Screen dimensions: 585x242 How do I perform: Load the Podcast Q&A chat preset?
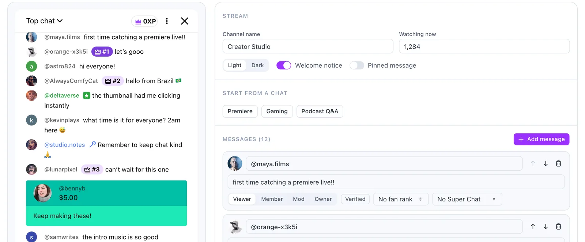(320, 111)
